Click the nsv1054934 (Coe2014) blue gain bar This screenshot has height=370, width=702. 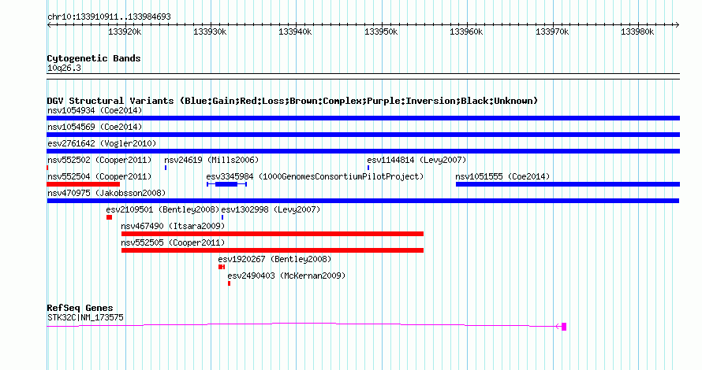coord(363,118)
